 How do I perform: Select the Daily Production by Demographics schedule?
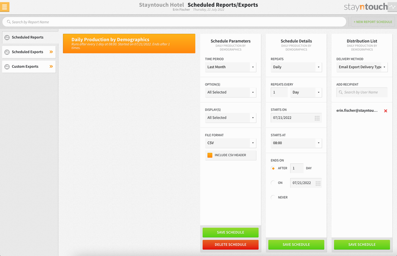click(129, 44)
